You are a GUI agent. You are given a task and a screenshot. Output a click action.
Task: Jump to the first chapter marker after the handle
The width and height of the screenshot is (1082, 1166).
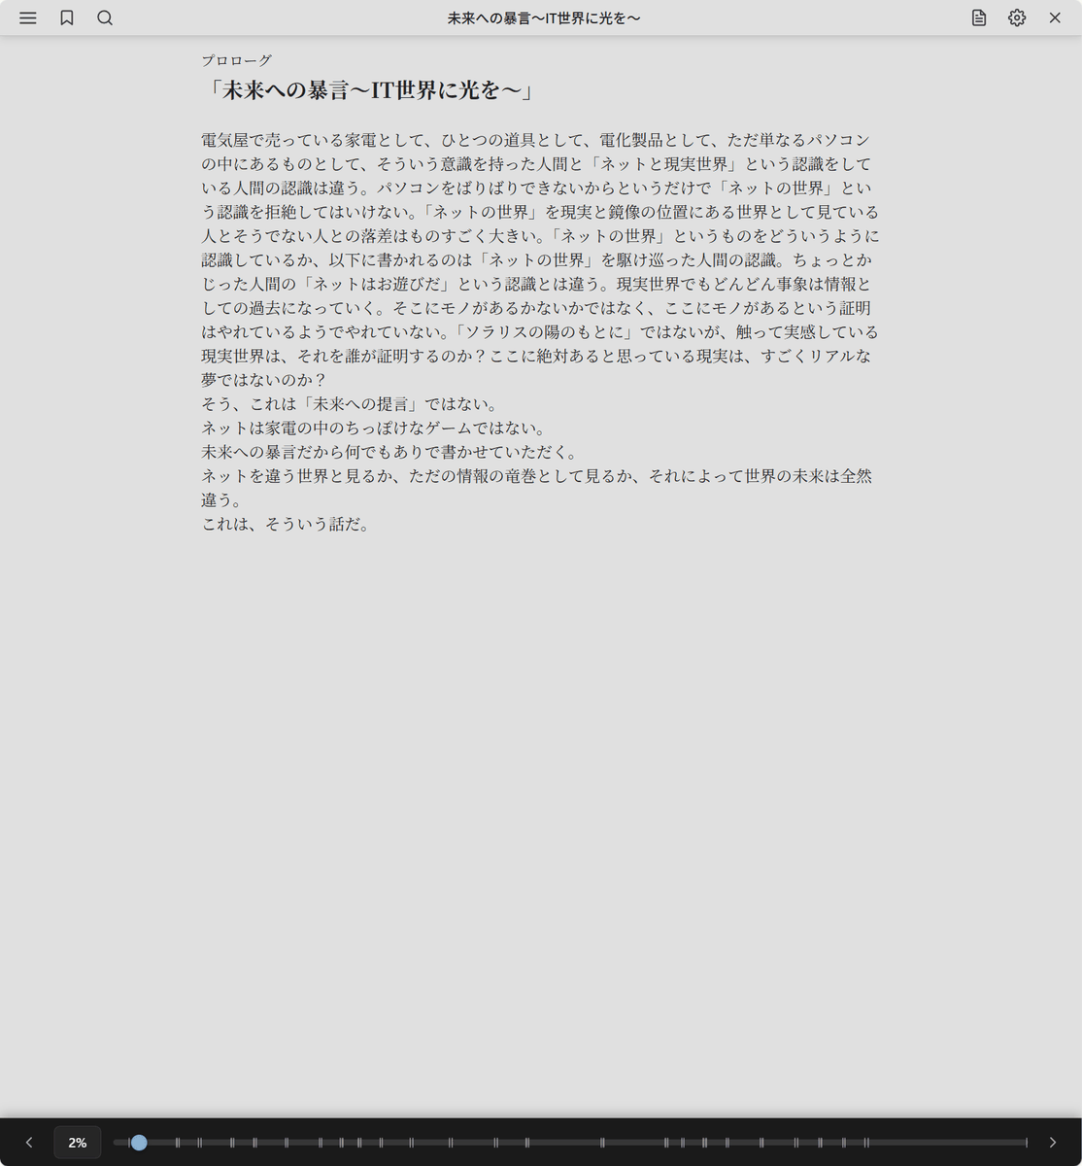tap(178, 1143)
